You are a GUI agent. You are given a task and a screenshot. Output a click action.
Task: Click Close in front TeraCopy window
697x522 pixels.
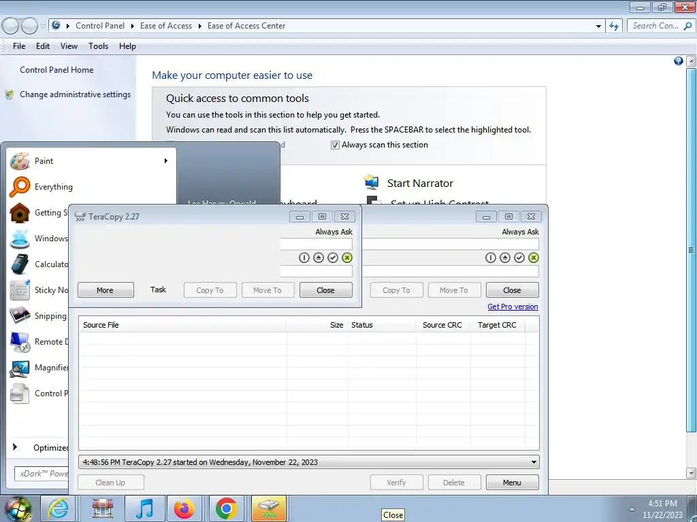click(x=326, y=290)
